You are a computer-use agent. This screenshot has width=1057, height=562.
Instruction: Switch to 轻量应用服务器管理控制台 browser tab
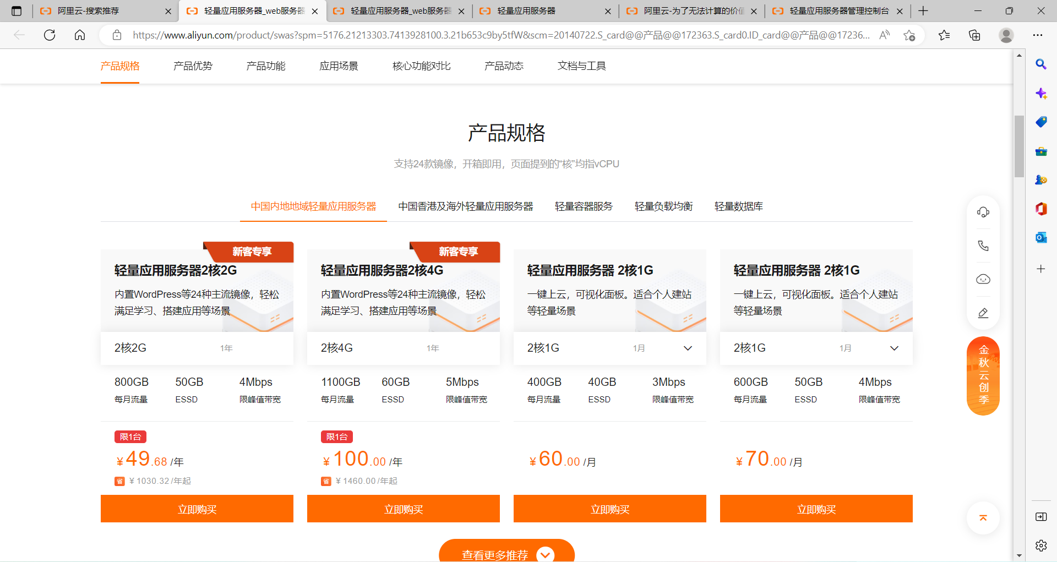point(839,11)
